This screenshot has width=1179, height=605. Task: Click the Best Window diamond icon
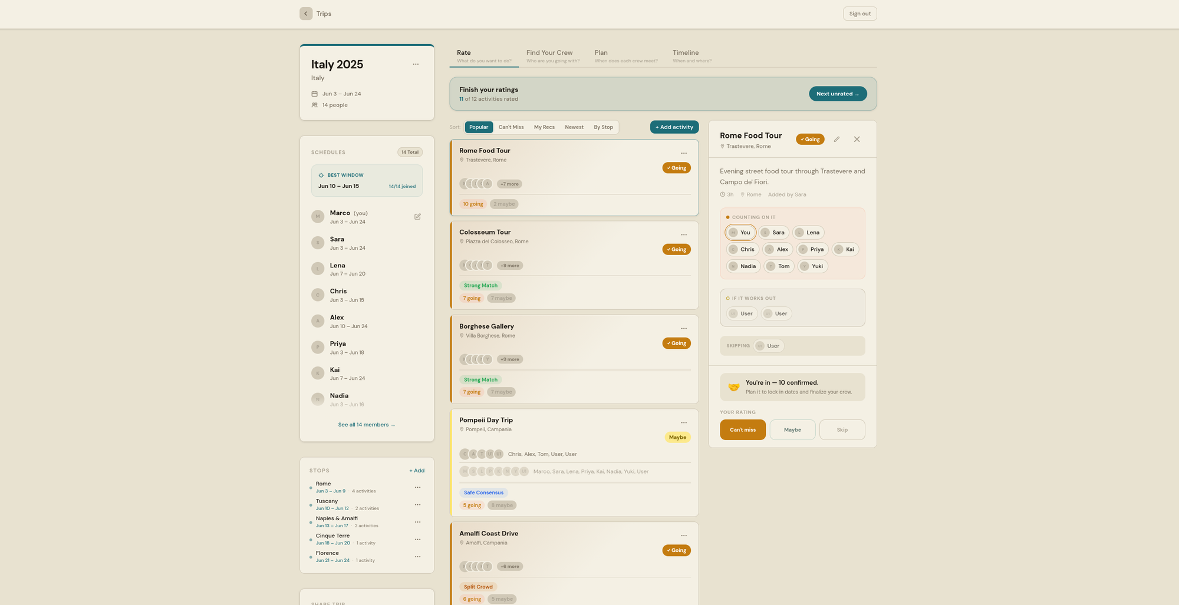(x=321, y=176)
